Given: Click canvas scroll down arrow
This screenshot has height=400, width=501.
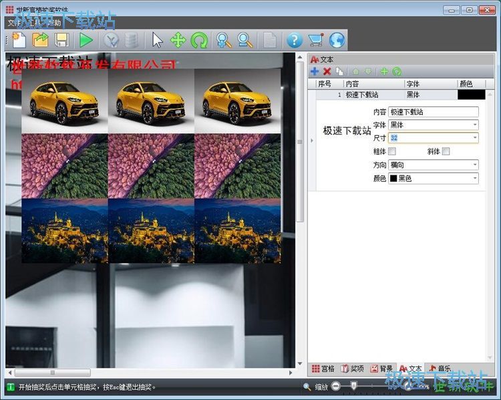Looking at the screenshot, I should point(300,363).
